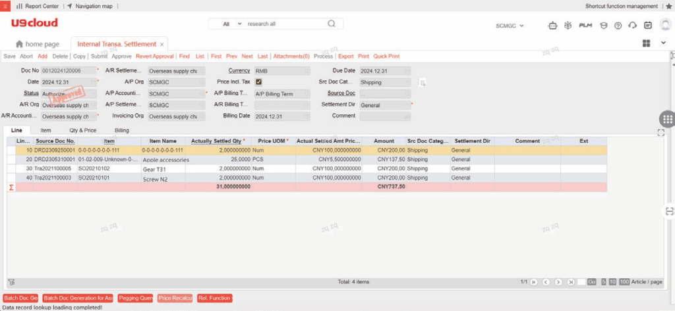The height and width of the screenshot is (311, 675).
Task: Open the calendar schedule icon
Action: pyautogui.click(x=648, y=26)
